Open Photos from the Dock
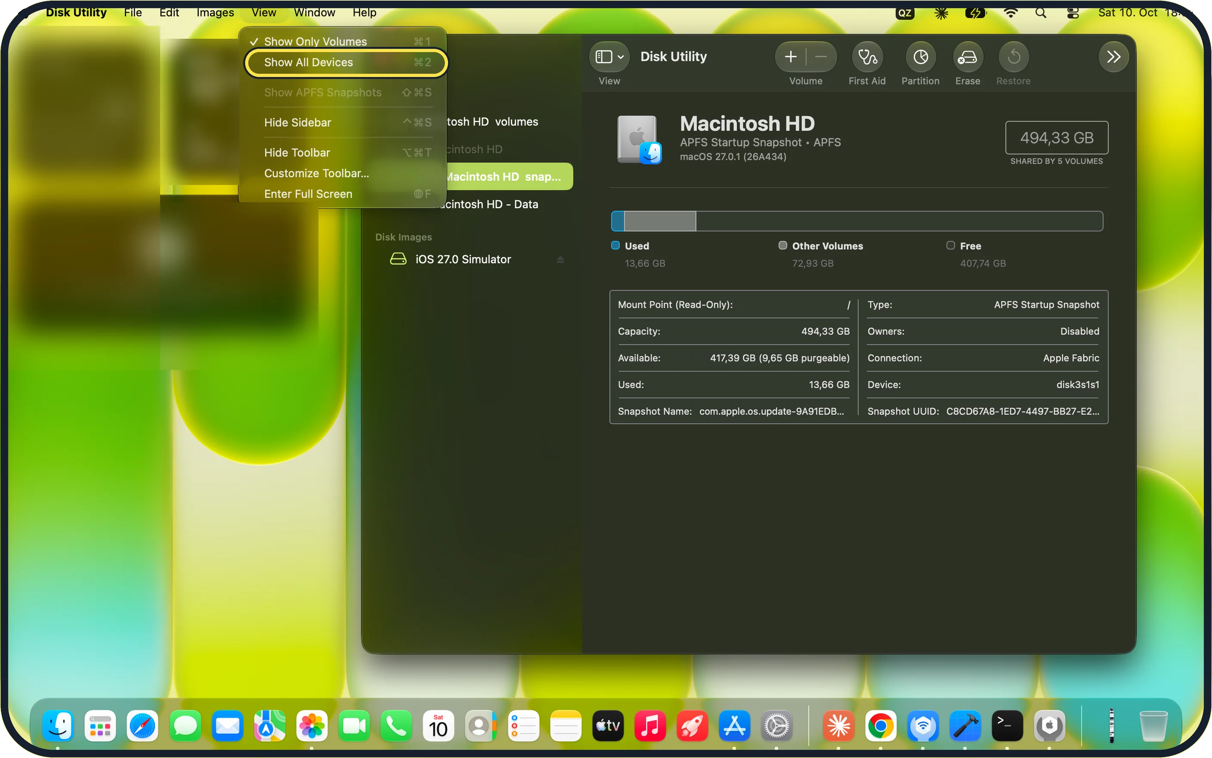The image size is (1212, 758). coord(312,727)
